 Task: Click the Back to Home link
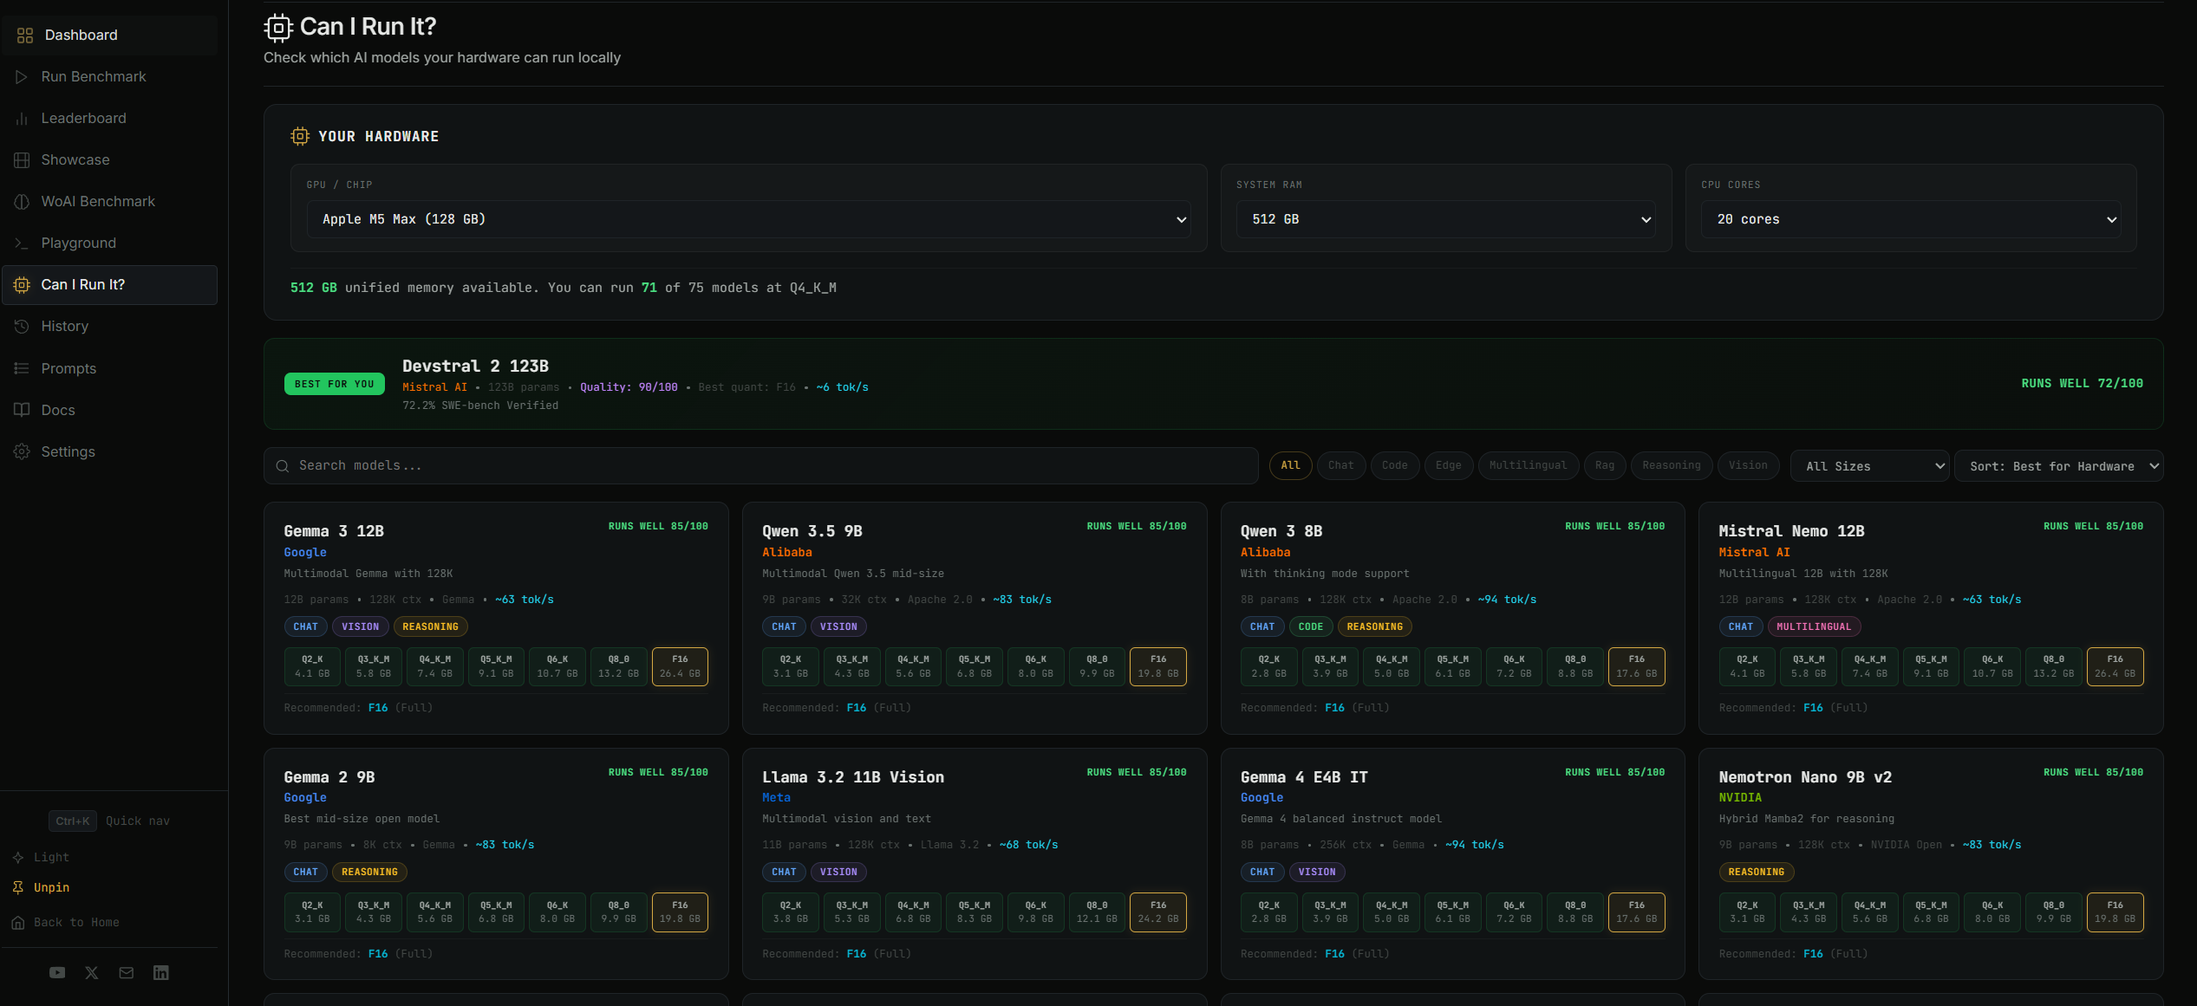66,922
